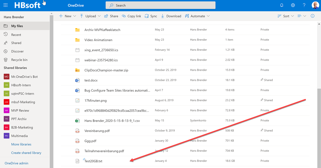
Task: Click the Search input box
Action: (x=160, y=5)
